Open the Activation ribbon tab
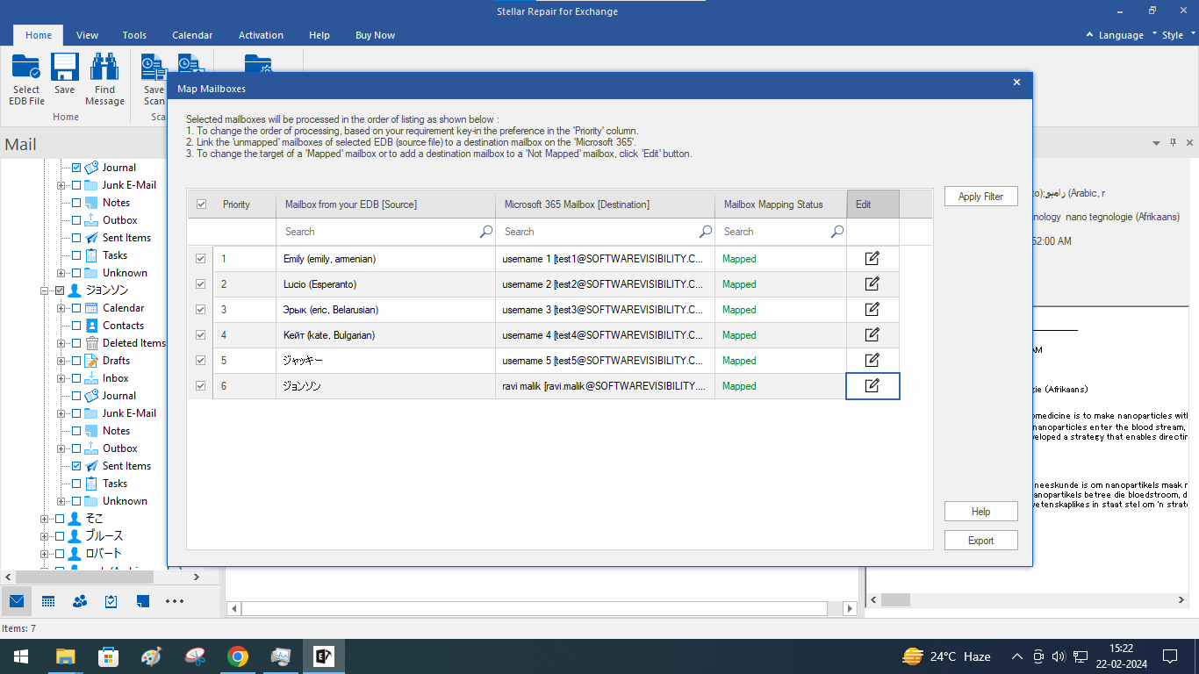The height and width of the screenshot is (674, 1199). click(261, 35)
